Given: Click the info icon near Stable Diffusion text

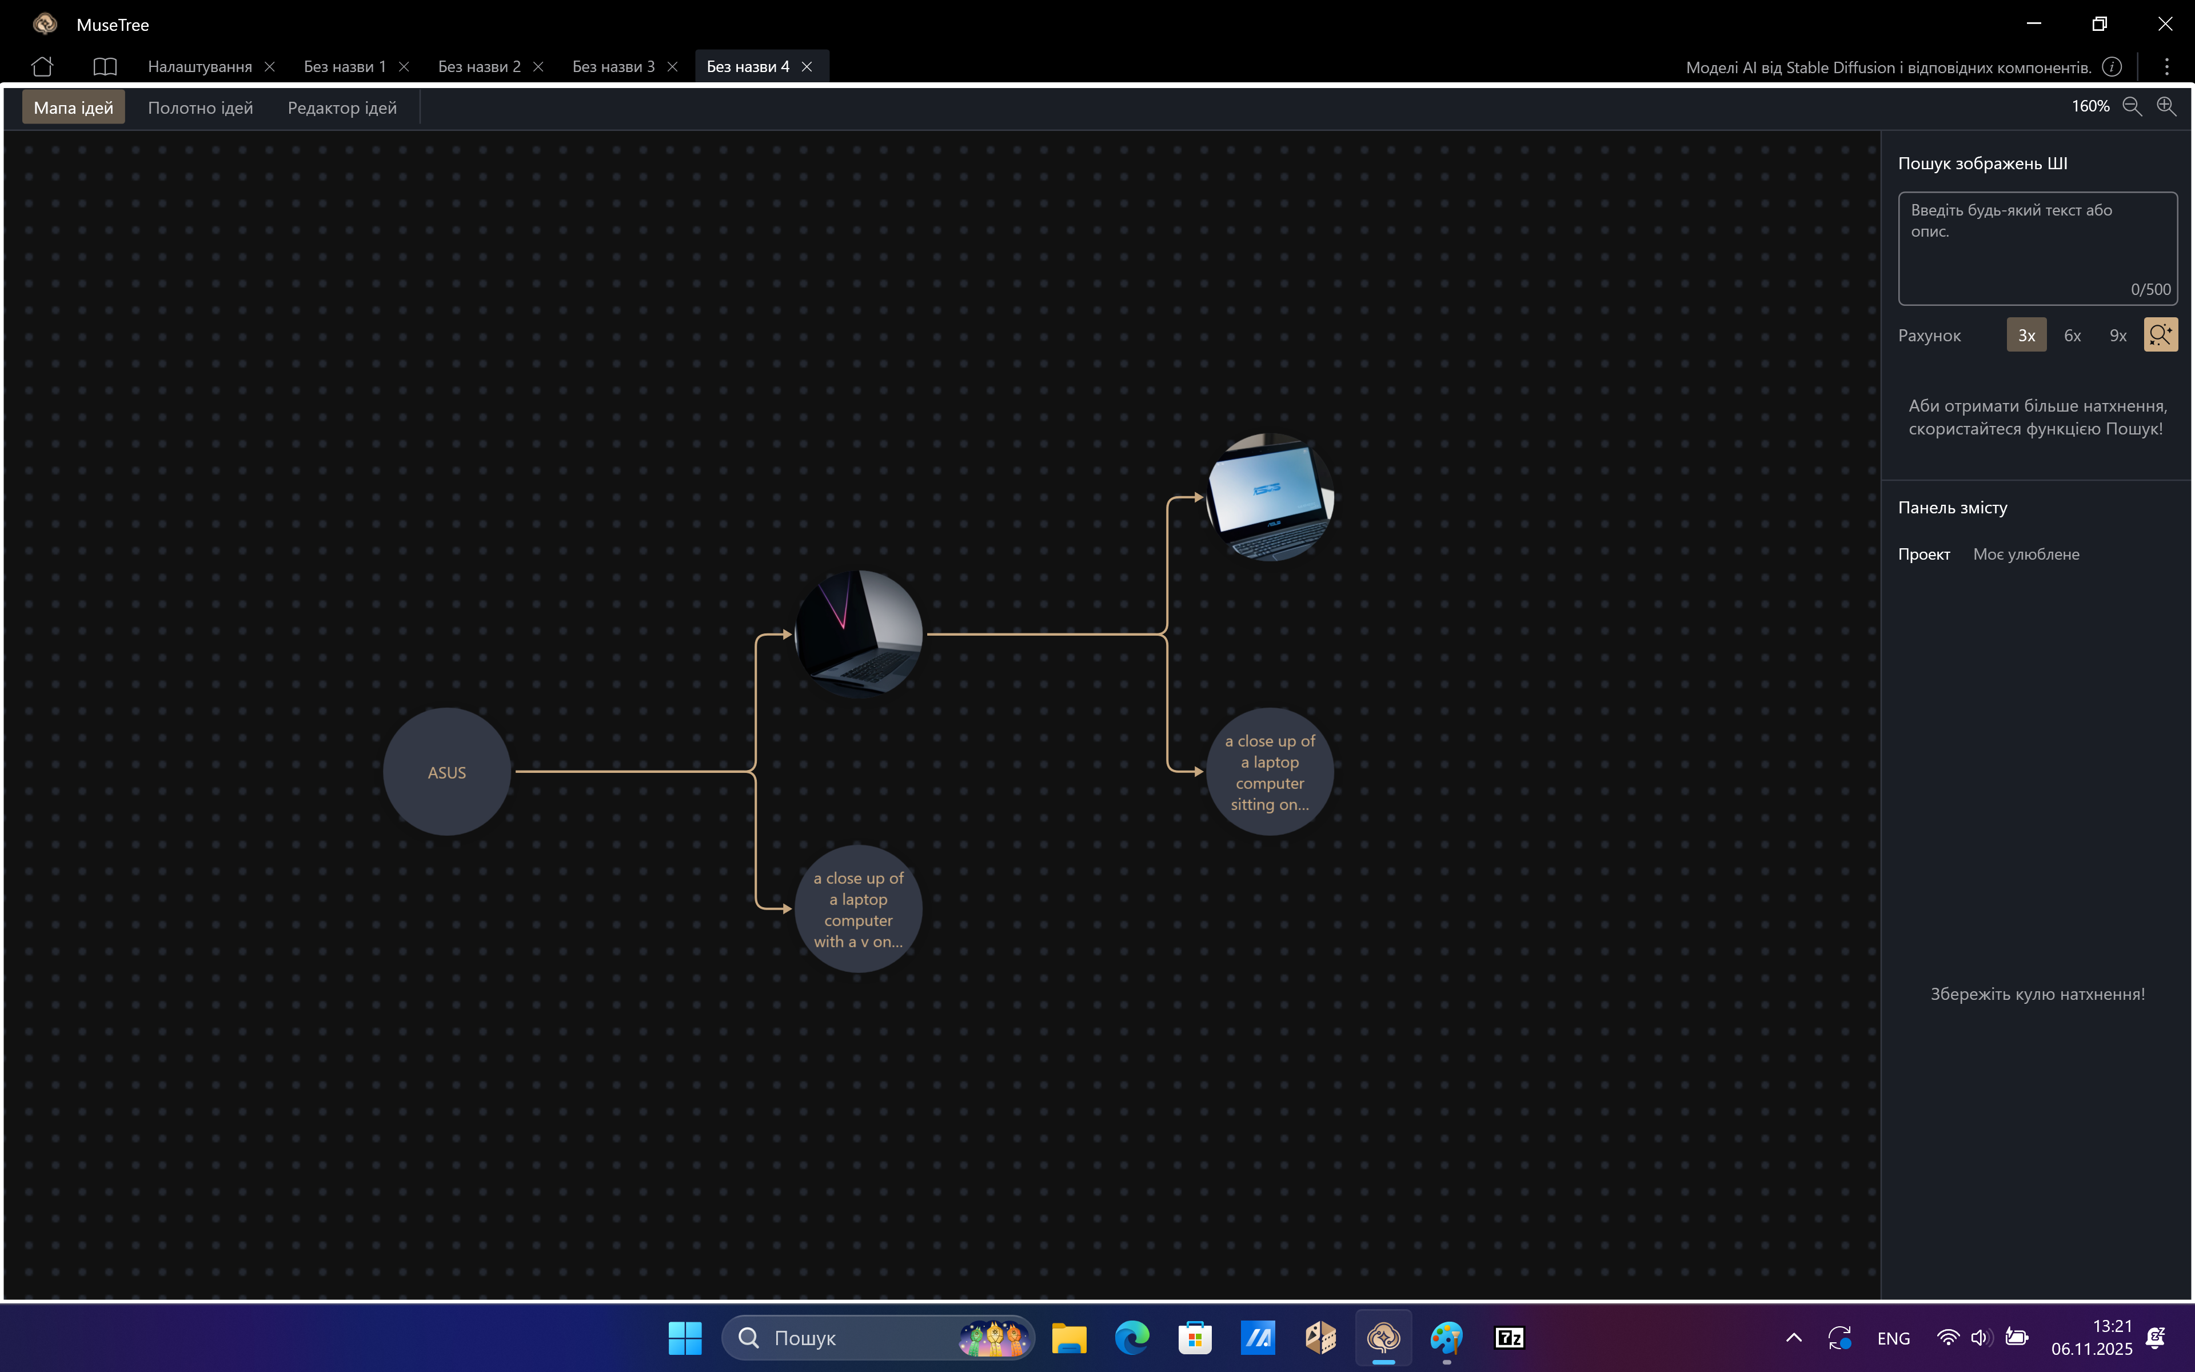Looking at the screenshot, I should tap(2112, 67).
